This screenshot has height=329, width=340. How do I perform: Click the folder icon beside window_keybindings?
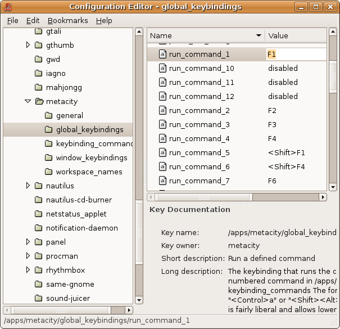pos(49,157)
